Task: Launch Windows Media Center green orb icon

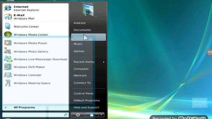Action: [x=8, y=34]
